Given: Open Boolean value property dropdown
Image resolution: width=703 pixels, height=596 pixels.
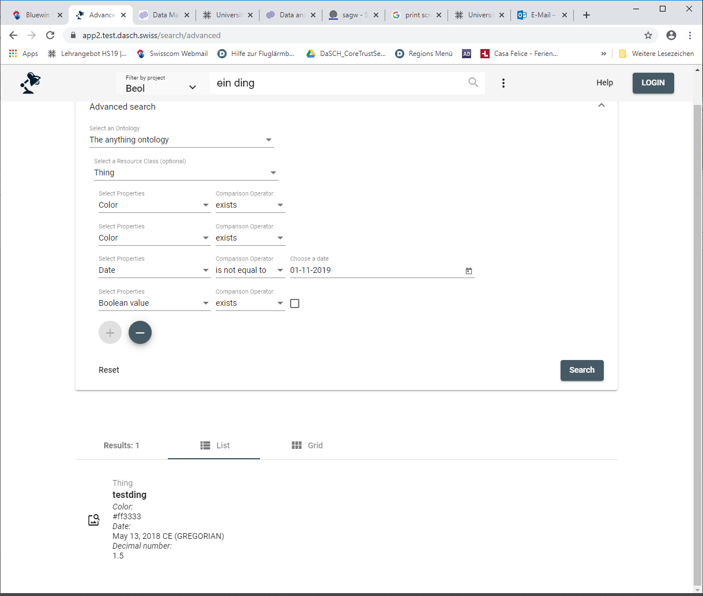Looking at the screenshot, I should coord(155,303).
